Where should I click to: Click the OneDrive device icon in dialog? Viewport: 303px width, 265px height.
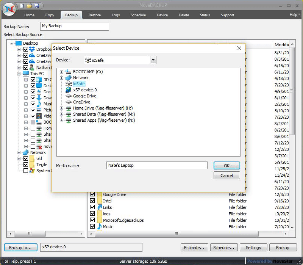click(69, 102)
